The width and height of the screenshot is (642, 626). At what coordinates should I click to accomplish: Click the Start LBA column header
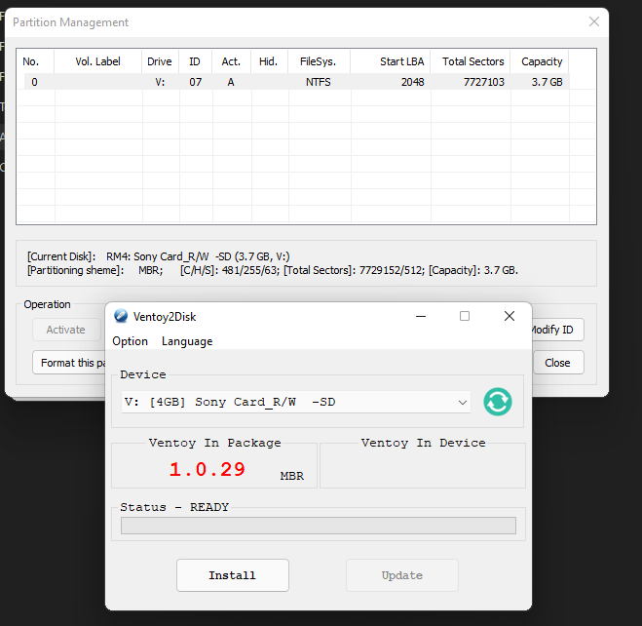click(391, 61)
